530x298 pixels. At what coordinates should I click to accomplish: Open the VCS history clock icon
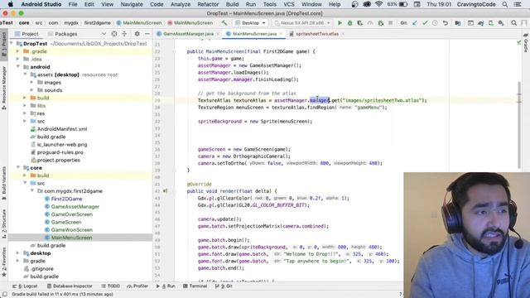pyautogui.click(x=435, y=23)
